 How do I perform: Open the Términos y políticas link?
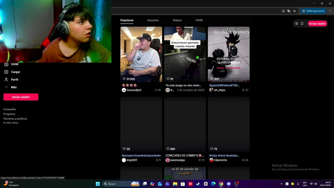point(15,119)
